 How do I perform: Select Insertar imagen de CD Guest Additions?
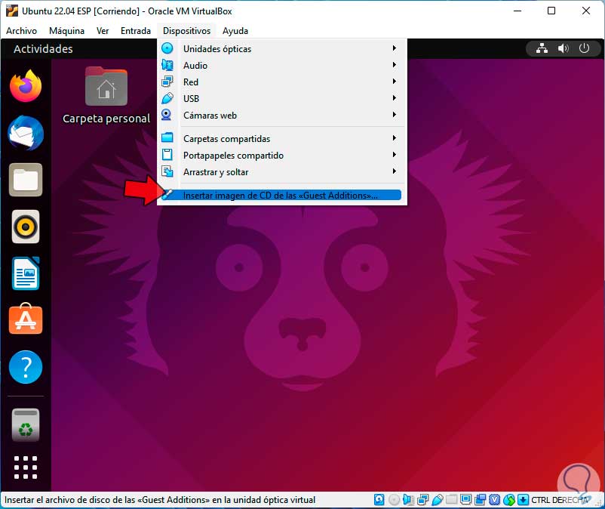[x=281, y=195]
